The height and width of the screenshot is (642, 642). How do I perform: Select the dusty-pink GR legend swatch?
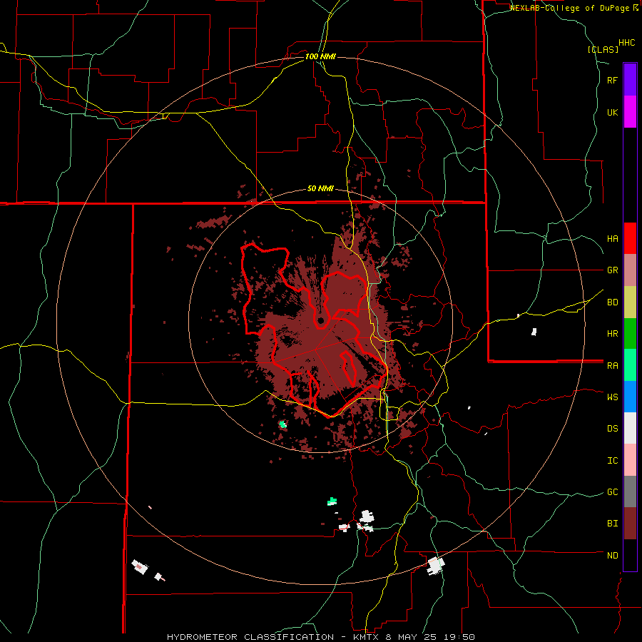[x=630, y=270]
